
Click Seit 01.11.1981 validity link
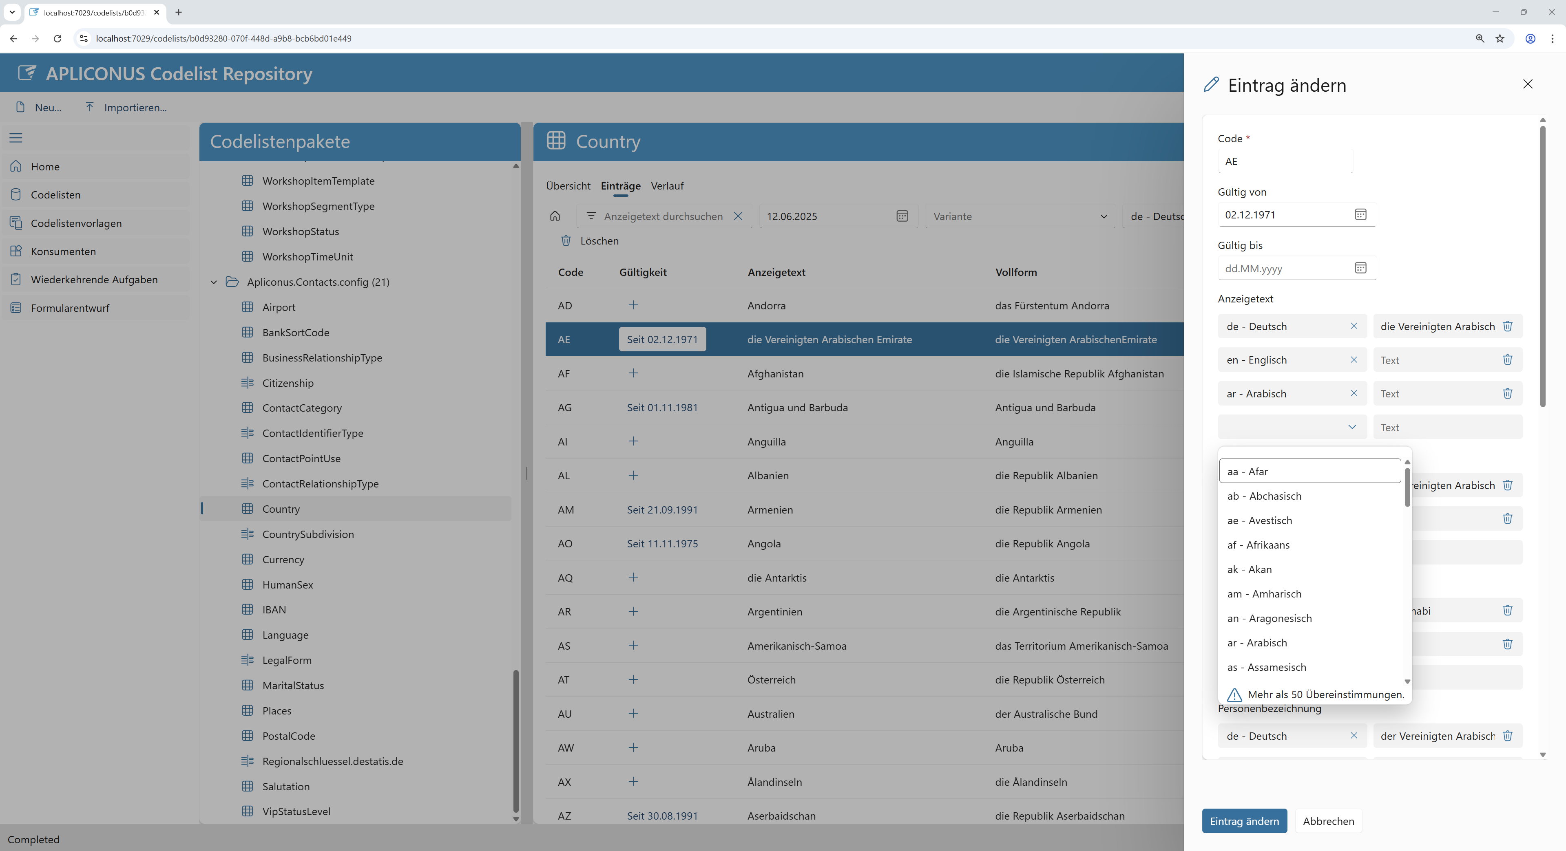[x=662, y=408]
